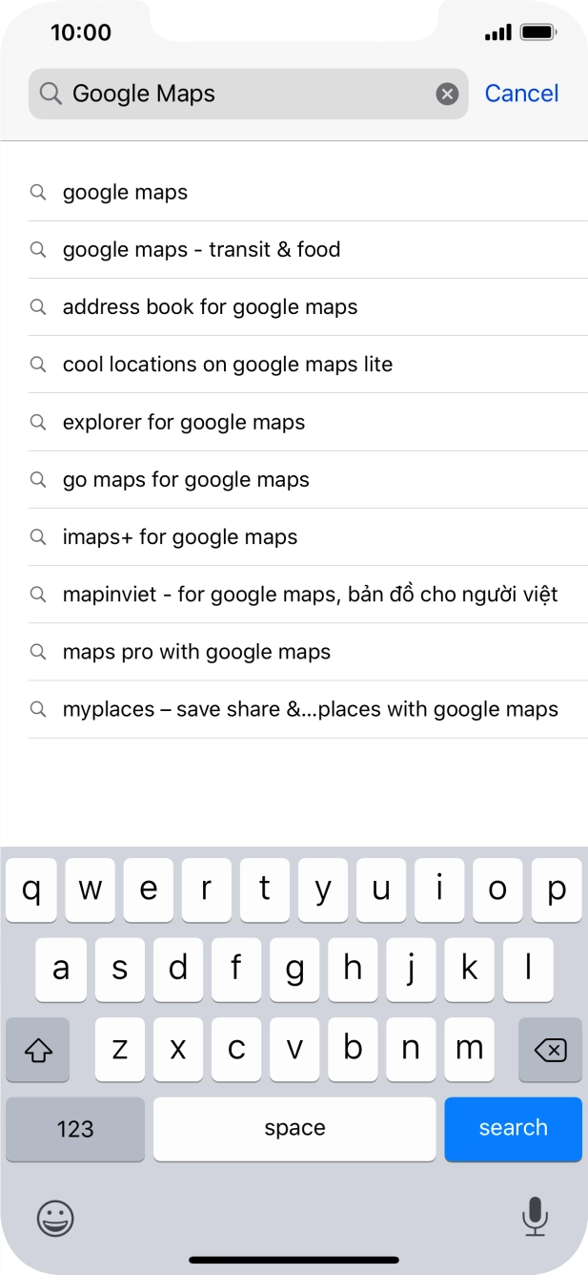This screenshot has height=1275, width=588.
Task: Tap the search icon beside "explorer for google maps"
Action: [x=38, y=422]
